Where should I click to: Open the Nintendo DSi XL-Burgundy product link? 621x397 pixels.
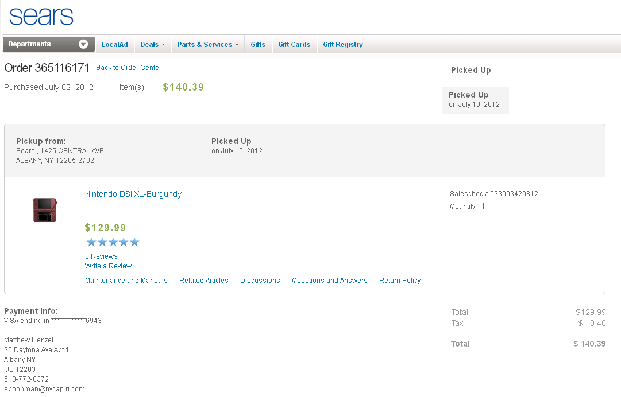133,194
